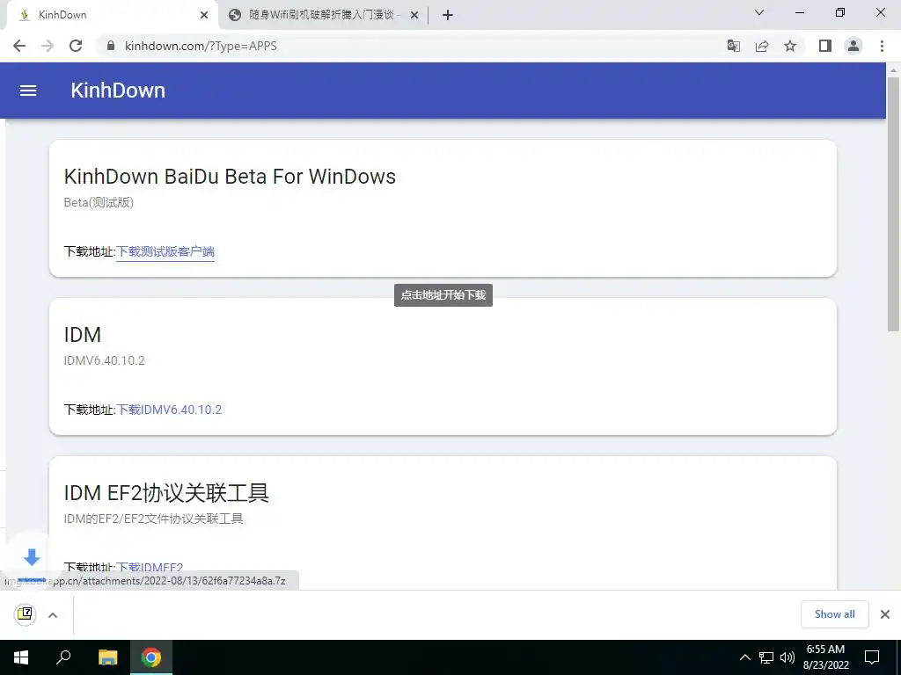This screenshot has height=675, width=901.
Task: Click the 下载IDMV6.40.10.2 download link
Action: [170, 410]
